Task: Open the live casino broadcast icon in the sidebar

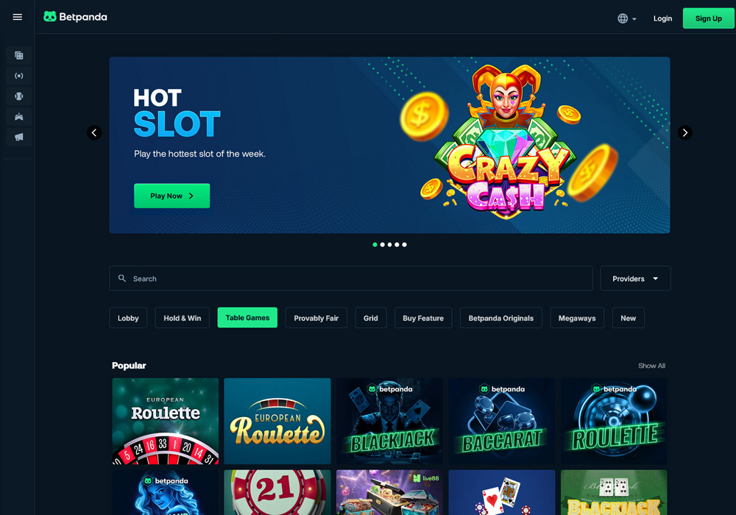Action: 19,76
